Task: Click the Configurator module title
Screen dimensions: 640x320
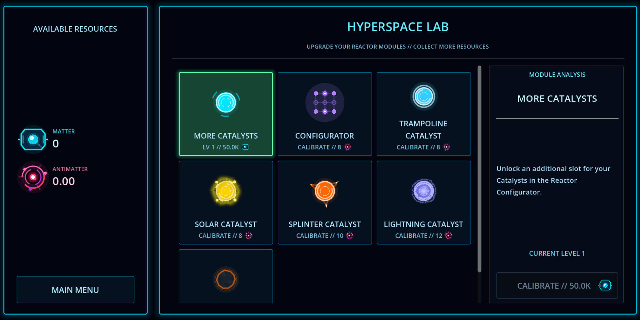Action: (x=325, y=136)
